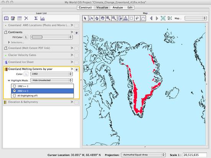Open the Highlight Mode dropdown
Viewport: 211px width, 158px height.
pos(51,80)
